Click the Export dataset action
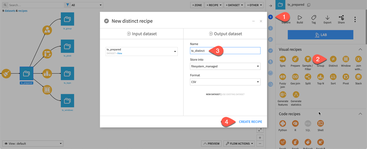The height and width of the screenshot is (149, 367). tap(327, 19)
